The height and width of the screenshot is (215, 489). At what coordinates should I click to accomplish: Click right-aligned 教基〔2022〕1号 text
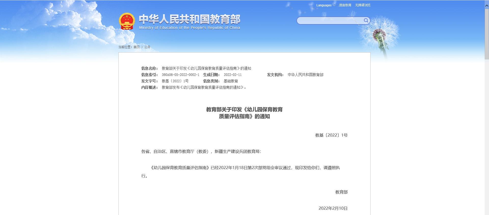tap(331, 135)
